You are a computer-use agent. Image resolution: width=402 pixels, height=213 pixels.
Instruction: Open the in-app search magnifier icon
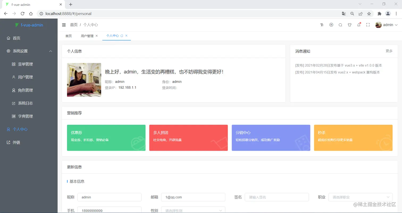[x=340, y=25]
